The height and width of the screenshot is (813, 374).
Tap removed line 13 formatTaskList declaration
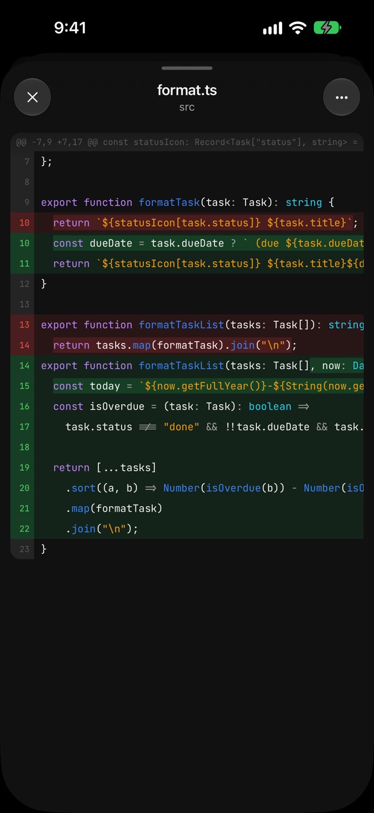pos(187,325)
